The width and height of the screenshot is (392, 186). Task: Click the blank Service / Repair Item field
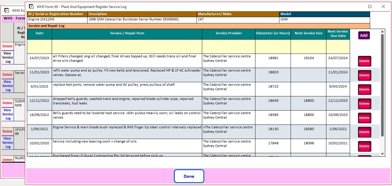127,47
